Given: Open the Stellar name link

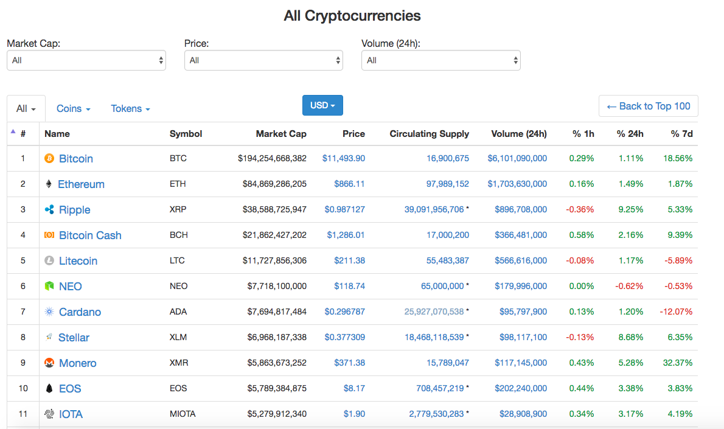Looking at the screenshot, I should click(x=74, y=338).
